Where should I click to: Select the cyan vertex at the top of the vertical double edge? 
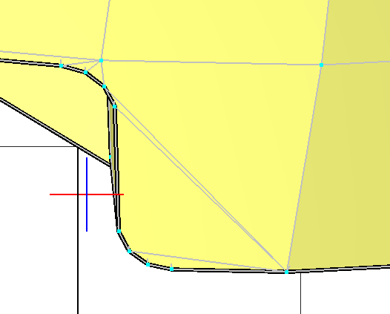tap(115, 107)
